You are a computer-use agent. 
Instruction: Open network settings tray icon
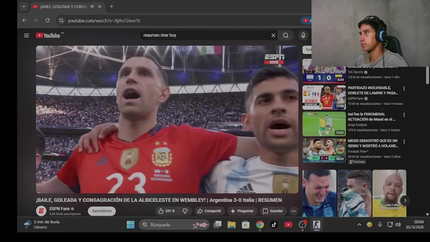click(390, 225)
